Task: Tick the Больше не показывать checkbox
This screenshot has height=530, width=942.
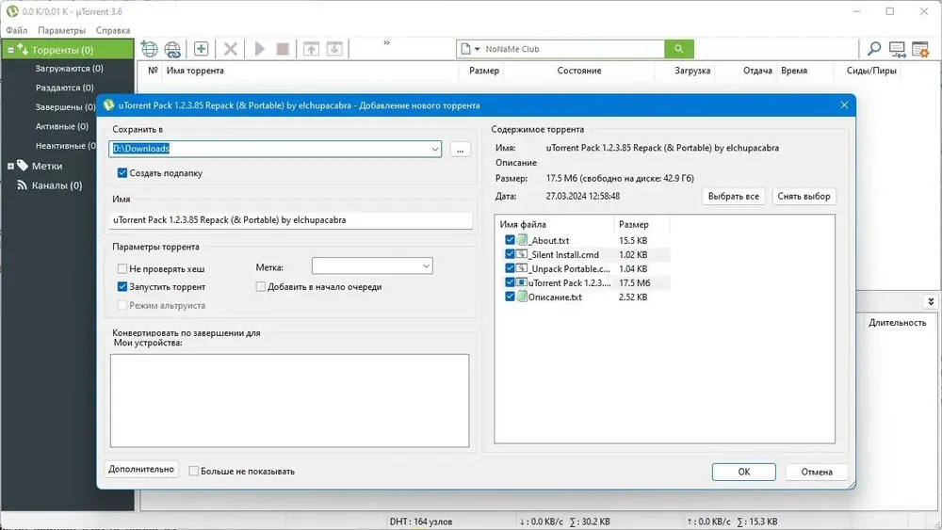Action: pos(193,472)
